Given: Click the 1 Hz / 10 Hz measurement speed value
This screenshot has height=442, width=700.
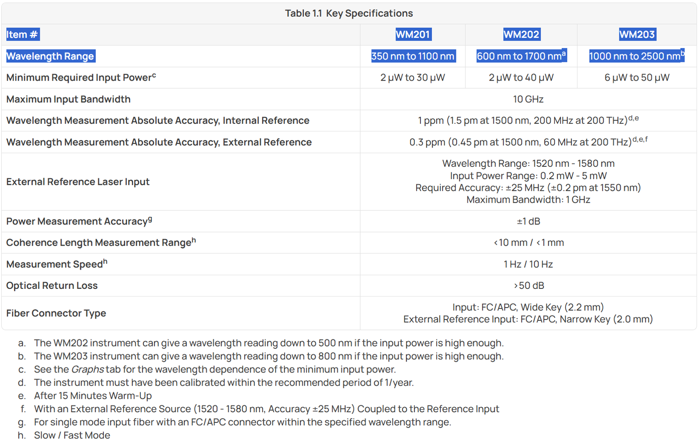Looking at the screenshot, I should [x=528, y=265].
